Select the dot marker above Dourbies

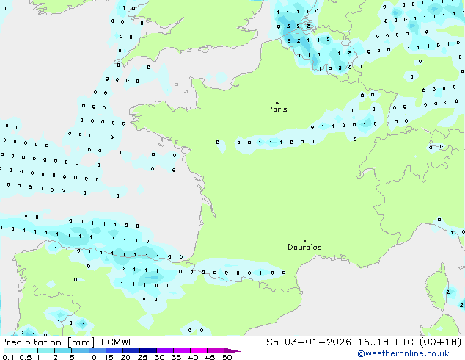pyautogui.click(x=304, y=241)
